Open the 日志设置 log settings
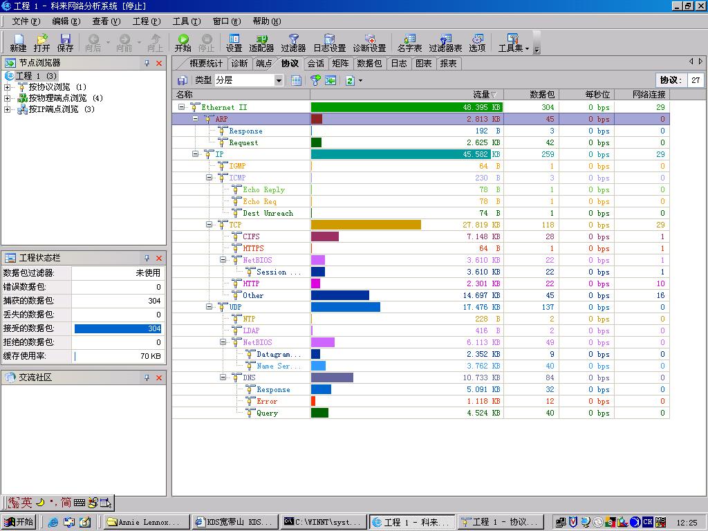Screen dimensions: 708x531 tap(329, 43)
